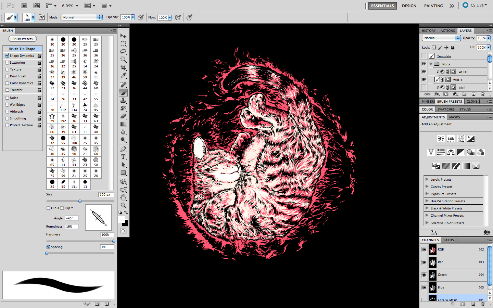Select the Clone Stamp tool
The image size is (493, 308).
click(123, 100)
